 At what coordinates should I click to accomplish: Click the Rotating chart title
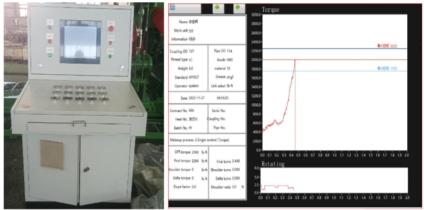(273, 164)
